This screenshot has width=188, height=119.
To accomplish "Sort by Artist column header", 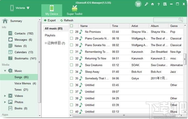I will [x=139, y=26].
